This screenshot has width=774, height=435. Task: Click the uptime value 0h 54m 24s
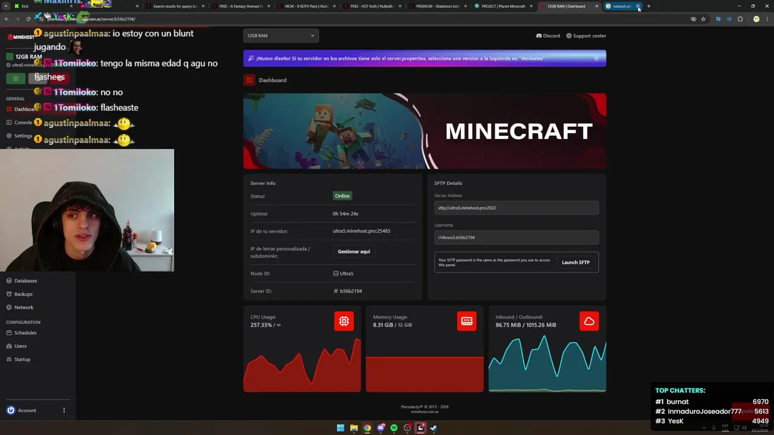point(345,213)
